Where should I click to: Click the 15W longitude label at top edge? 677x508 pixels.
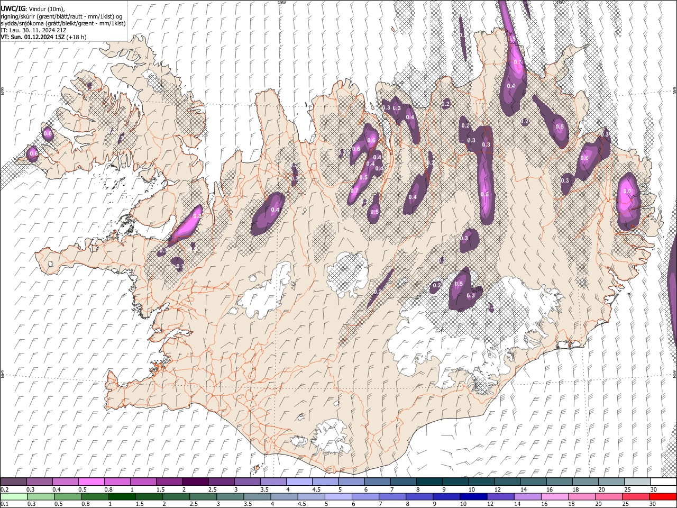coord(560,3)
